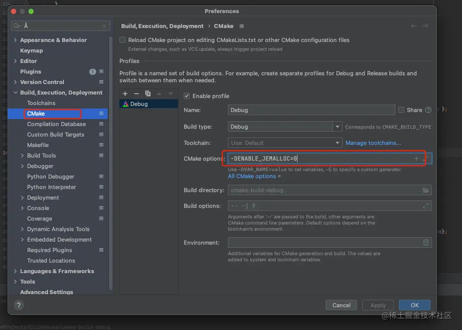Copy the selected Debug profile

point(148,94)
